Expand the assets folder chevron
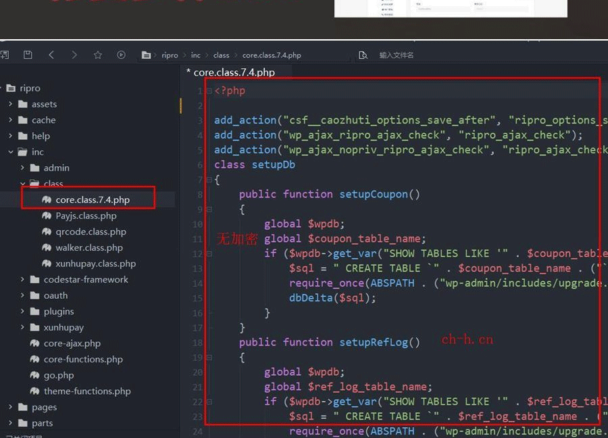This screenshot has height=438, width=608. tap(10, 104)
